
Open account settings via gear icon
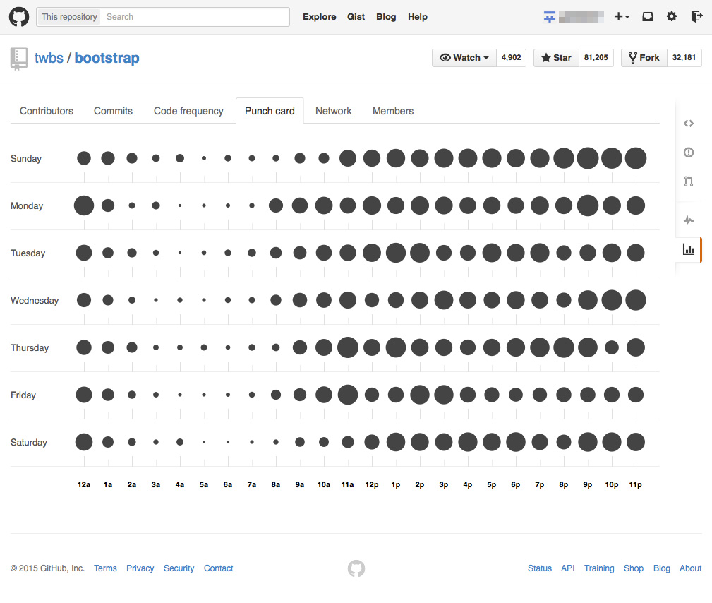tap(671, 16)
